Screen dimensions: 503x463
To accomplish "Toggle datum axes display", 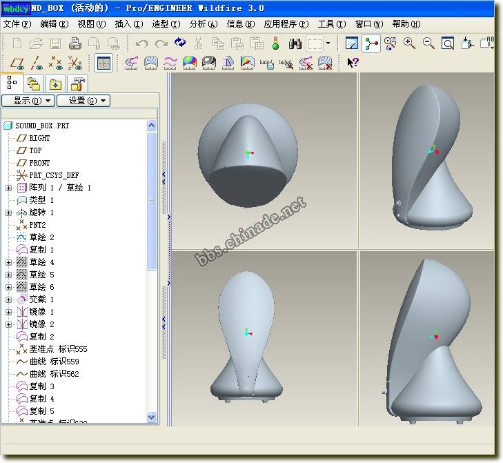I will click(37, 63).
